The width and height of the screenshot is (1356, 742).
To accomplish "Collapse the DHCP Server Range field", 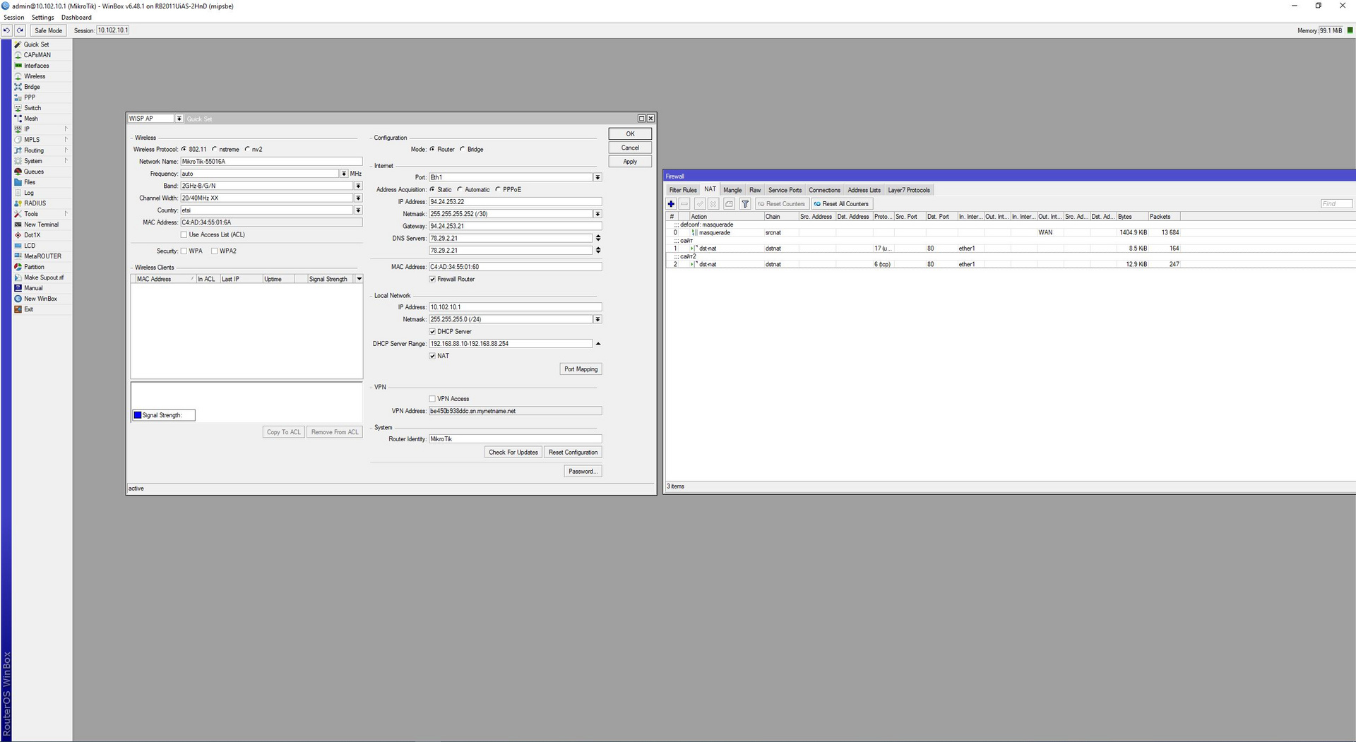I will 598,344.
